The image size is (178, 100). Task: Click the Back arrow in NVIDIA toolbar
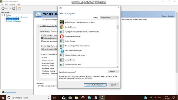click(x=3, y=8)
